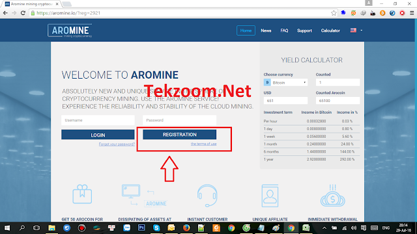Click the Password input field
The width and height of the screenshot is (417, 234).
click(x=180, y=120)
